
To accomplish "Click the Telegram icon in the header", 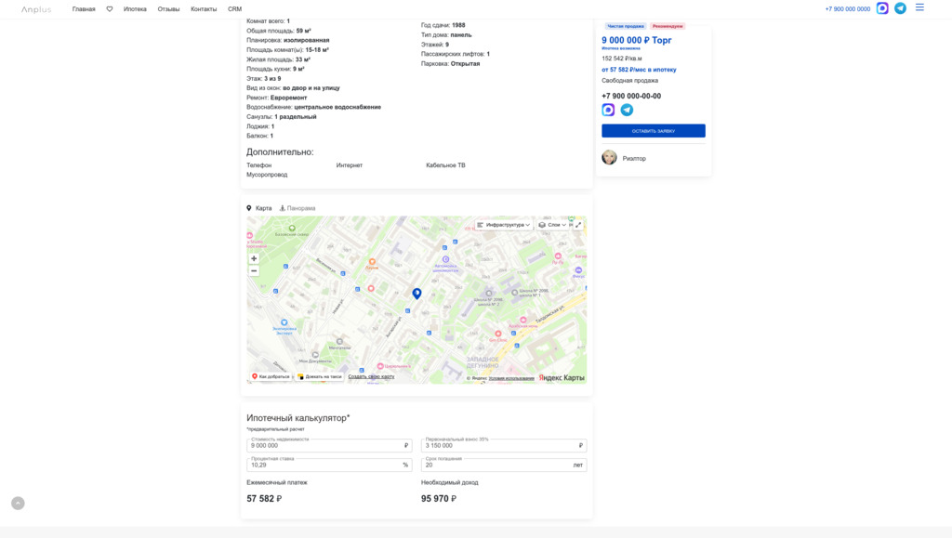I will (900, 8).
